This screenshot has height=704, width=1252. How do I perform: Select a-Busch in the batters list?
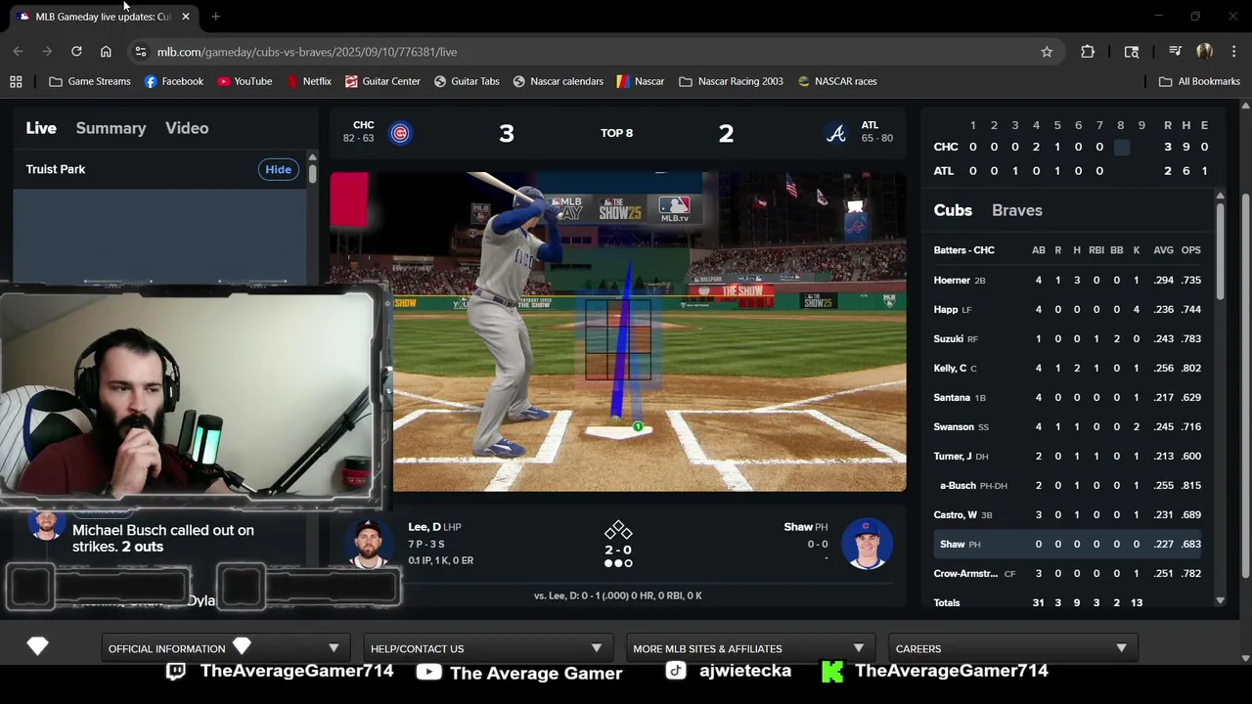point(1067,485)
